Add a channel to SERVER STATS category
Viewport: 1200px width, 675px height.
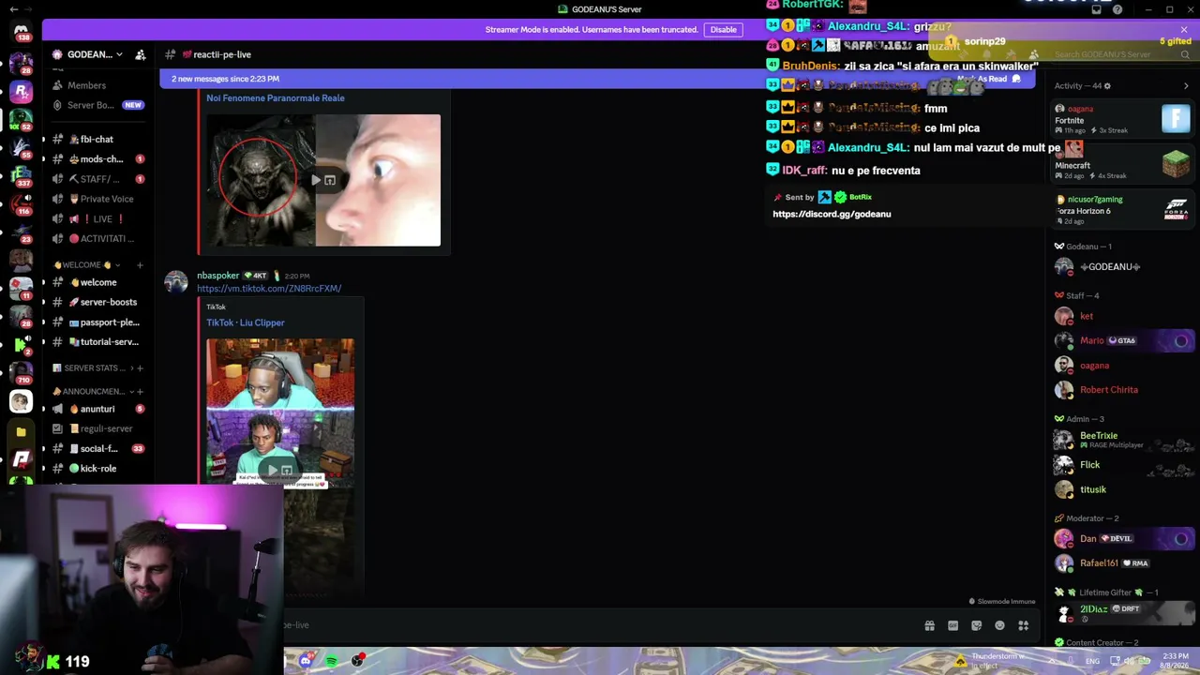click(x=140, y=368)
